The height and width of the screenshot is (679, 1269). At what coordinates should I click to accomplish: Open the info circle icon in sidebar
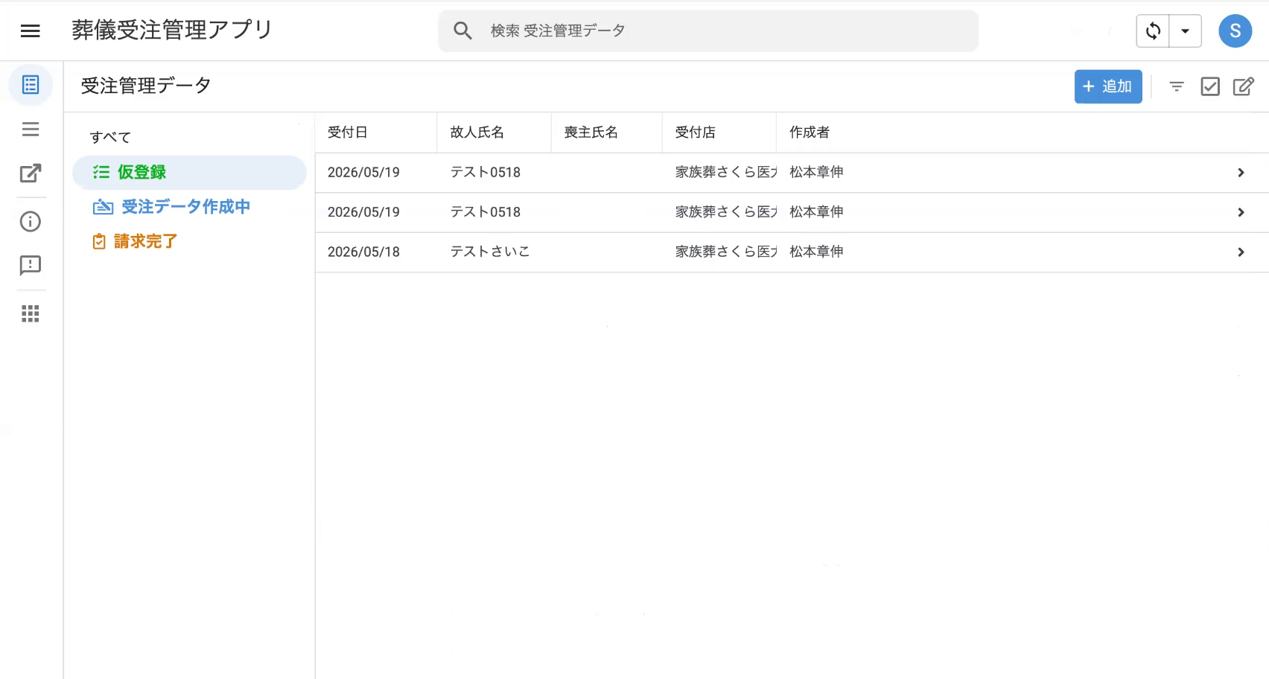31,221
